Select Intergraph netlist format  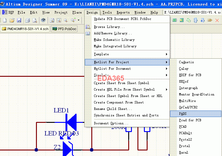196,88
